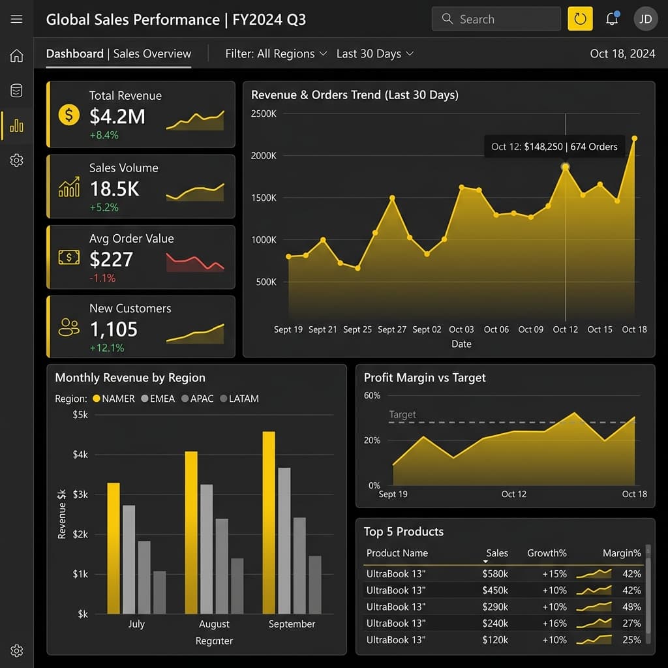Image resolution: width=668 pixels, height=668 pixels.
Task: Toggle the LATAM legend series
Action: pyautogui.click(x=239, y=399)
